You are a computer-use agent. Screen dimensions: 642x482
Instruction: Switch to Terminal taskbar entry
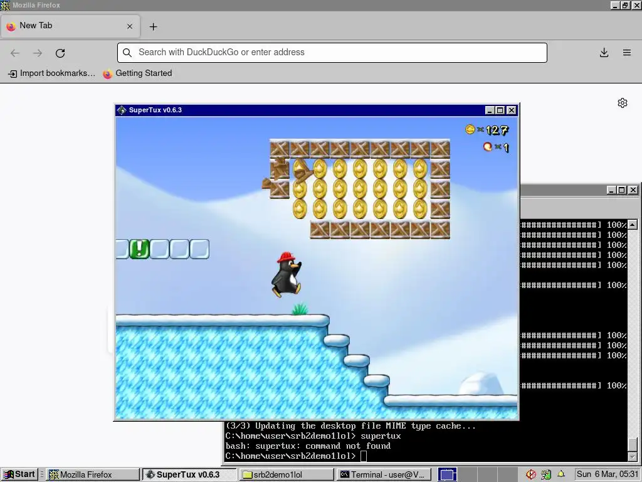[383, 474]
